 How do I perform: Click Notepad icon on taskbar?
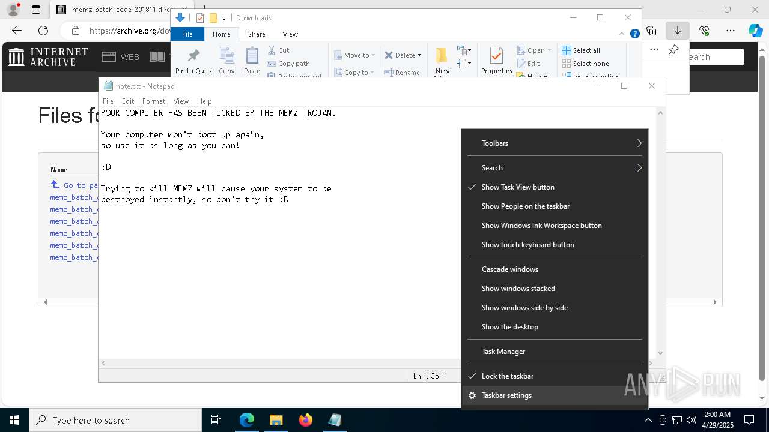tap(335, 420)
